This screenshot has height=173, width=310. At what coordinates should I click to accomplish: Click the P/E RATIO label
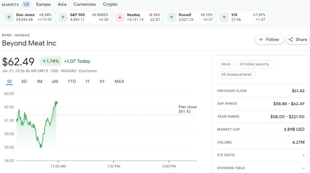[x=226, y=155]
